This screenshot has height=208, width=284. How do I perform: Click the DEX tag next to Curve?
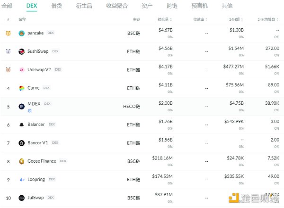47,88
